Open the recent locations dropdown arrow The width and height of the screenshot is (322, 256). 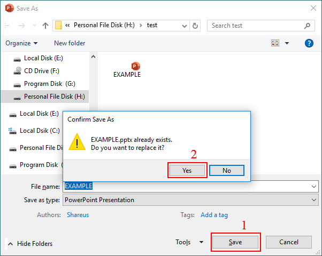(34, 26)
